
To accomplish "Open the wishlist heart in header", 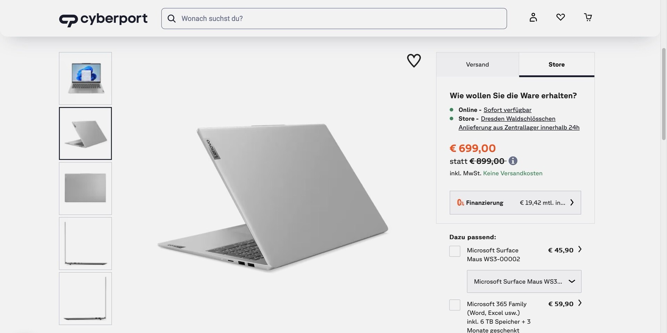I will tap(560, 17).
